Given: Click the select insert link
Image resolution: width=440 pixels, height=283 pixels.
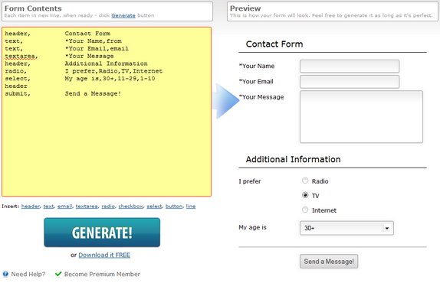Looking at the screenshot, I should click(154, 207).
